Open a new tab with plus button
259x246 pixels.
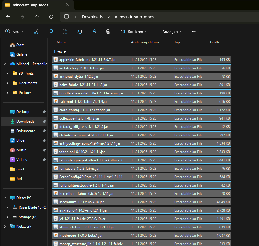pyautogui.click(x=81, y=5)
